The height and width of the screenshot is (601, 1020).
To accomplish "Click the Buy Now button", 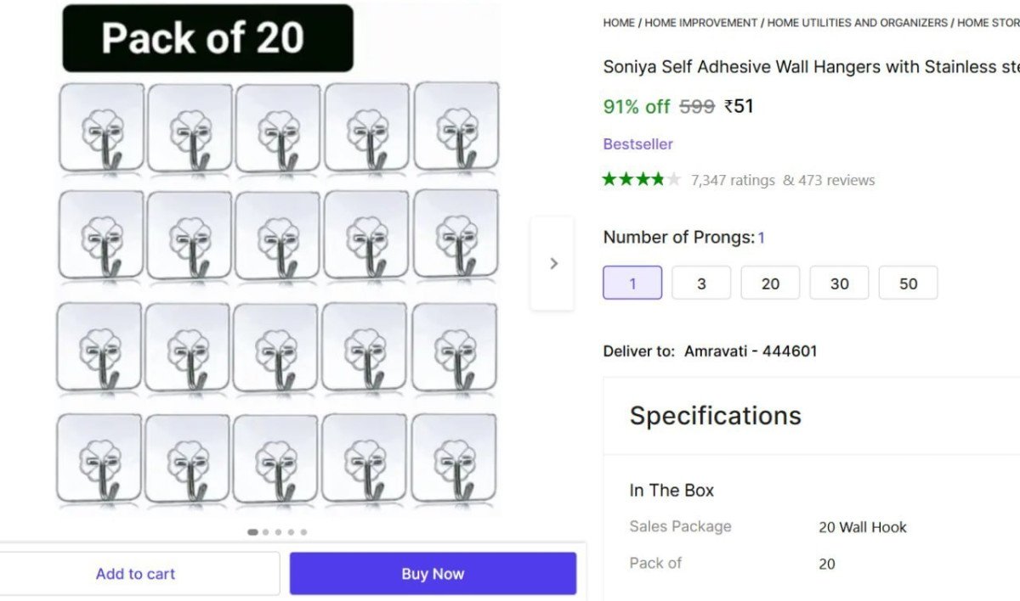I will coord(433,573).
